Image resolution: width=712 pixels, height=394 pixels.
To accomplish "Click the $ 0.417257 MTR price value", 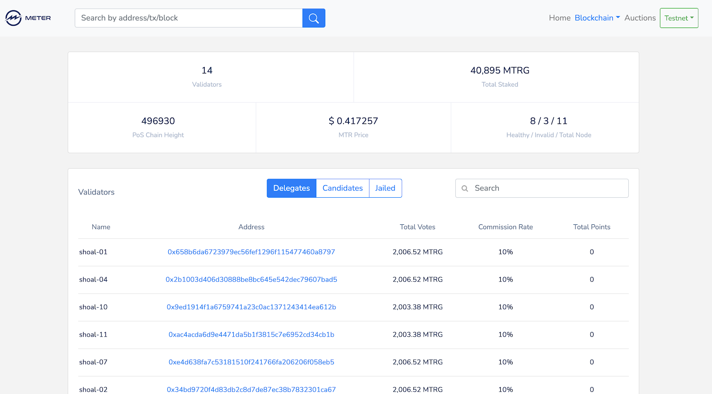I will tap(353, 121).
